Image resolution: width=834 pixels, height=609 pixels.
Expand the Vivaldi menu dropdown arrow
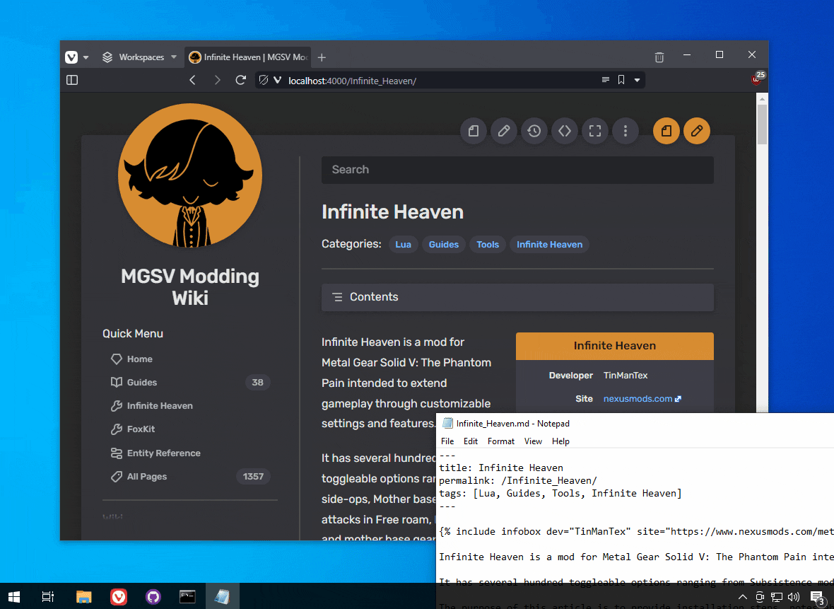tap(86, 57)
